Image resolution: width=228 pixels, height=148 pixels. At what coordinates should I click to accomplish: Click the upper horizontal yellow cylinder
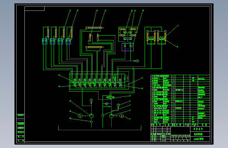pyautogui.click(x=94, y=28)
